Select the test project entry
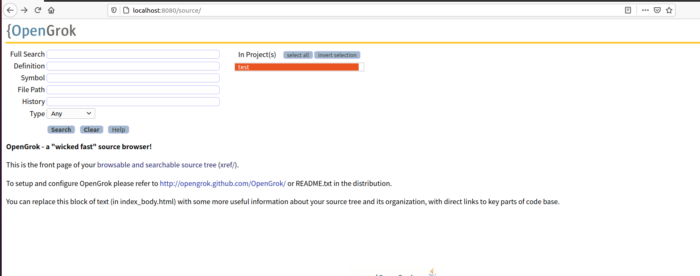This screenshot has width=700, height=276. click(297, 67)
